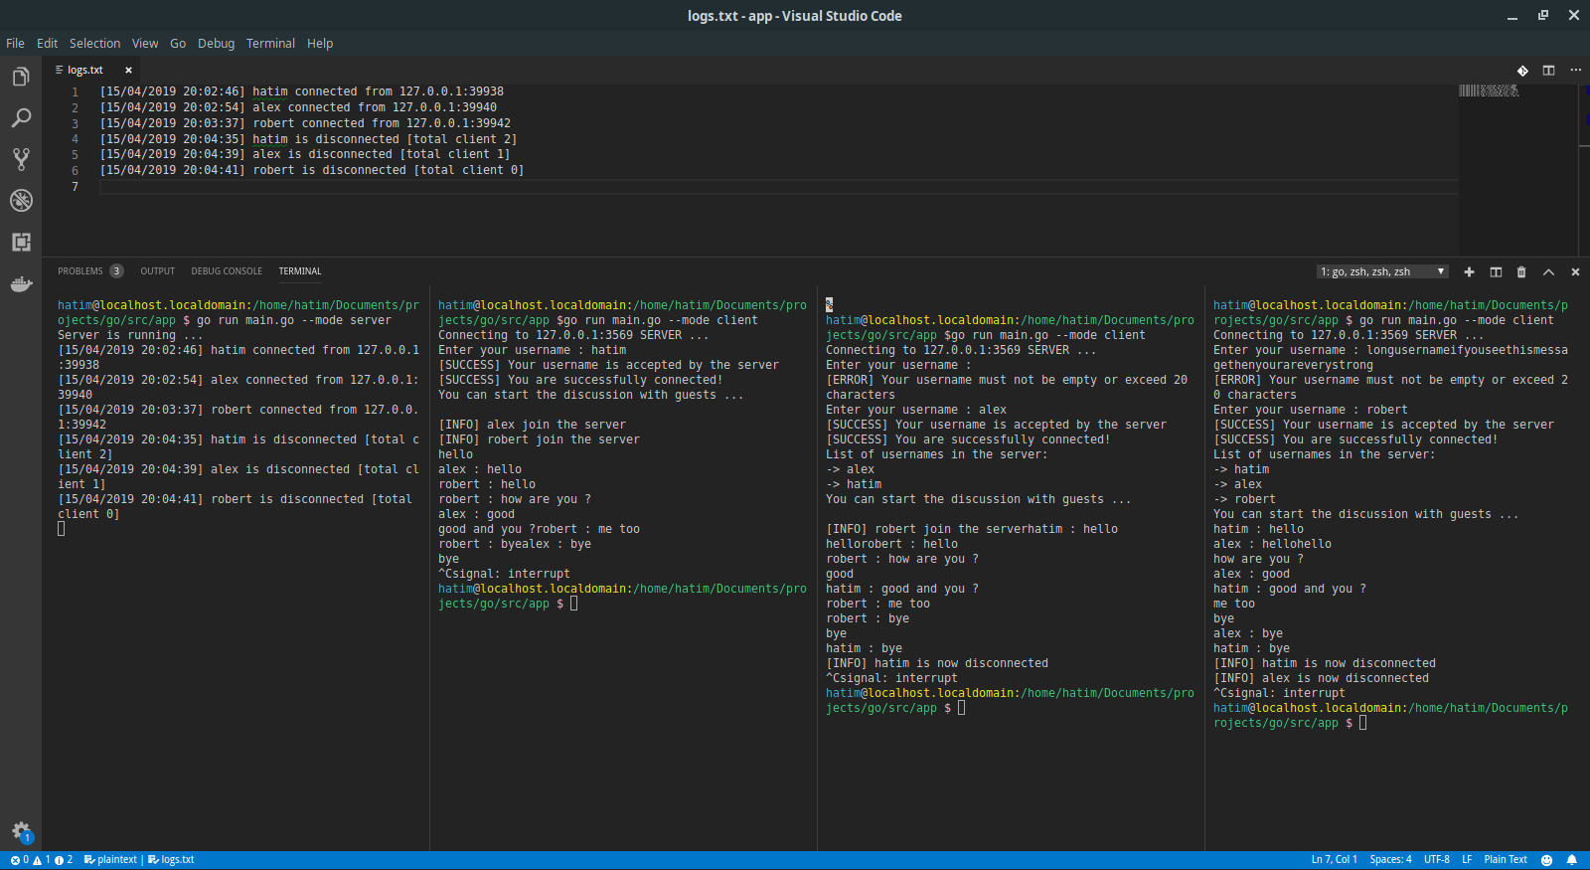Click 'plaintext' linter status item

110,860
